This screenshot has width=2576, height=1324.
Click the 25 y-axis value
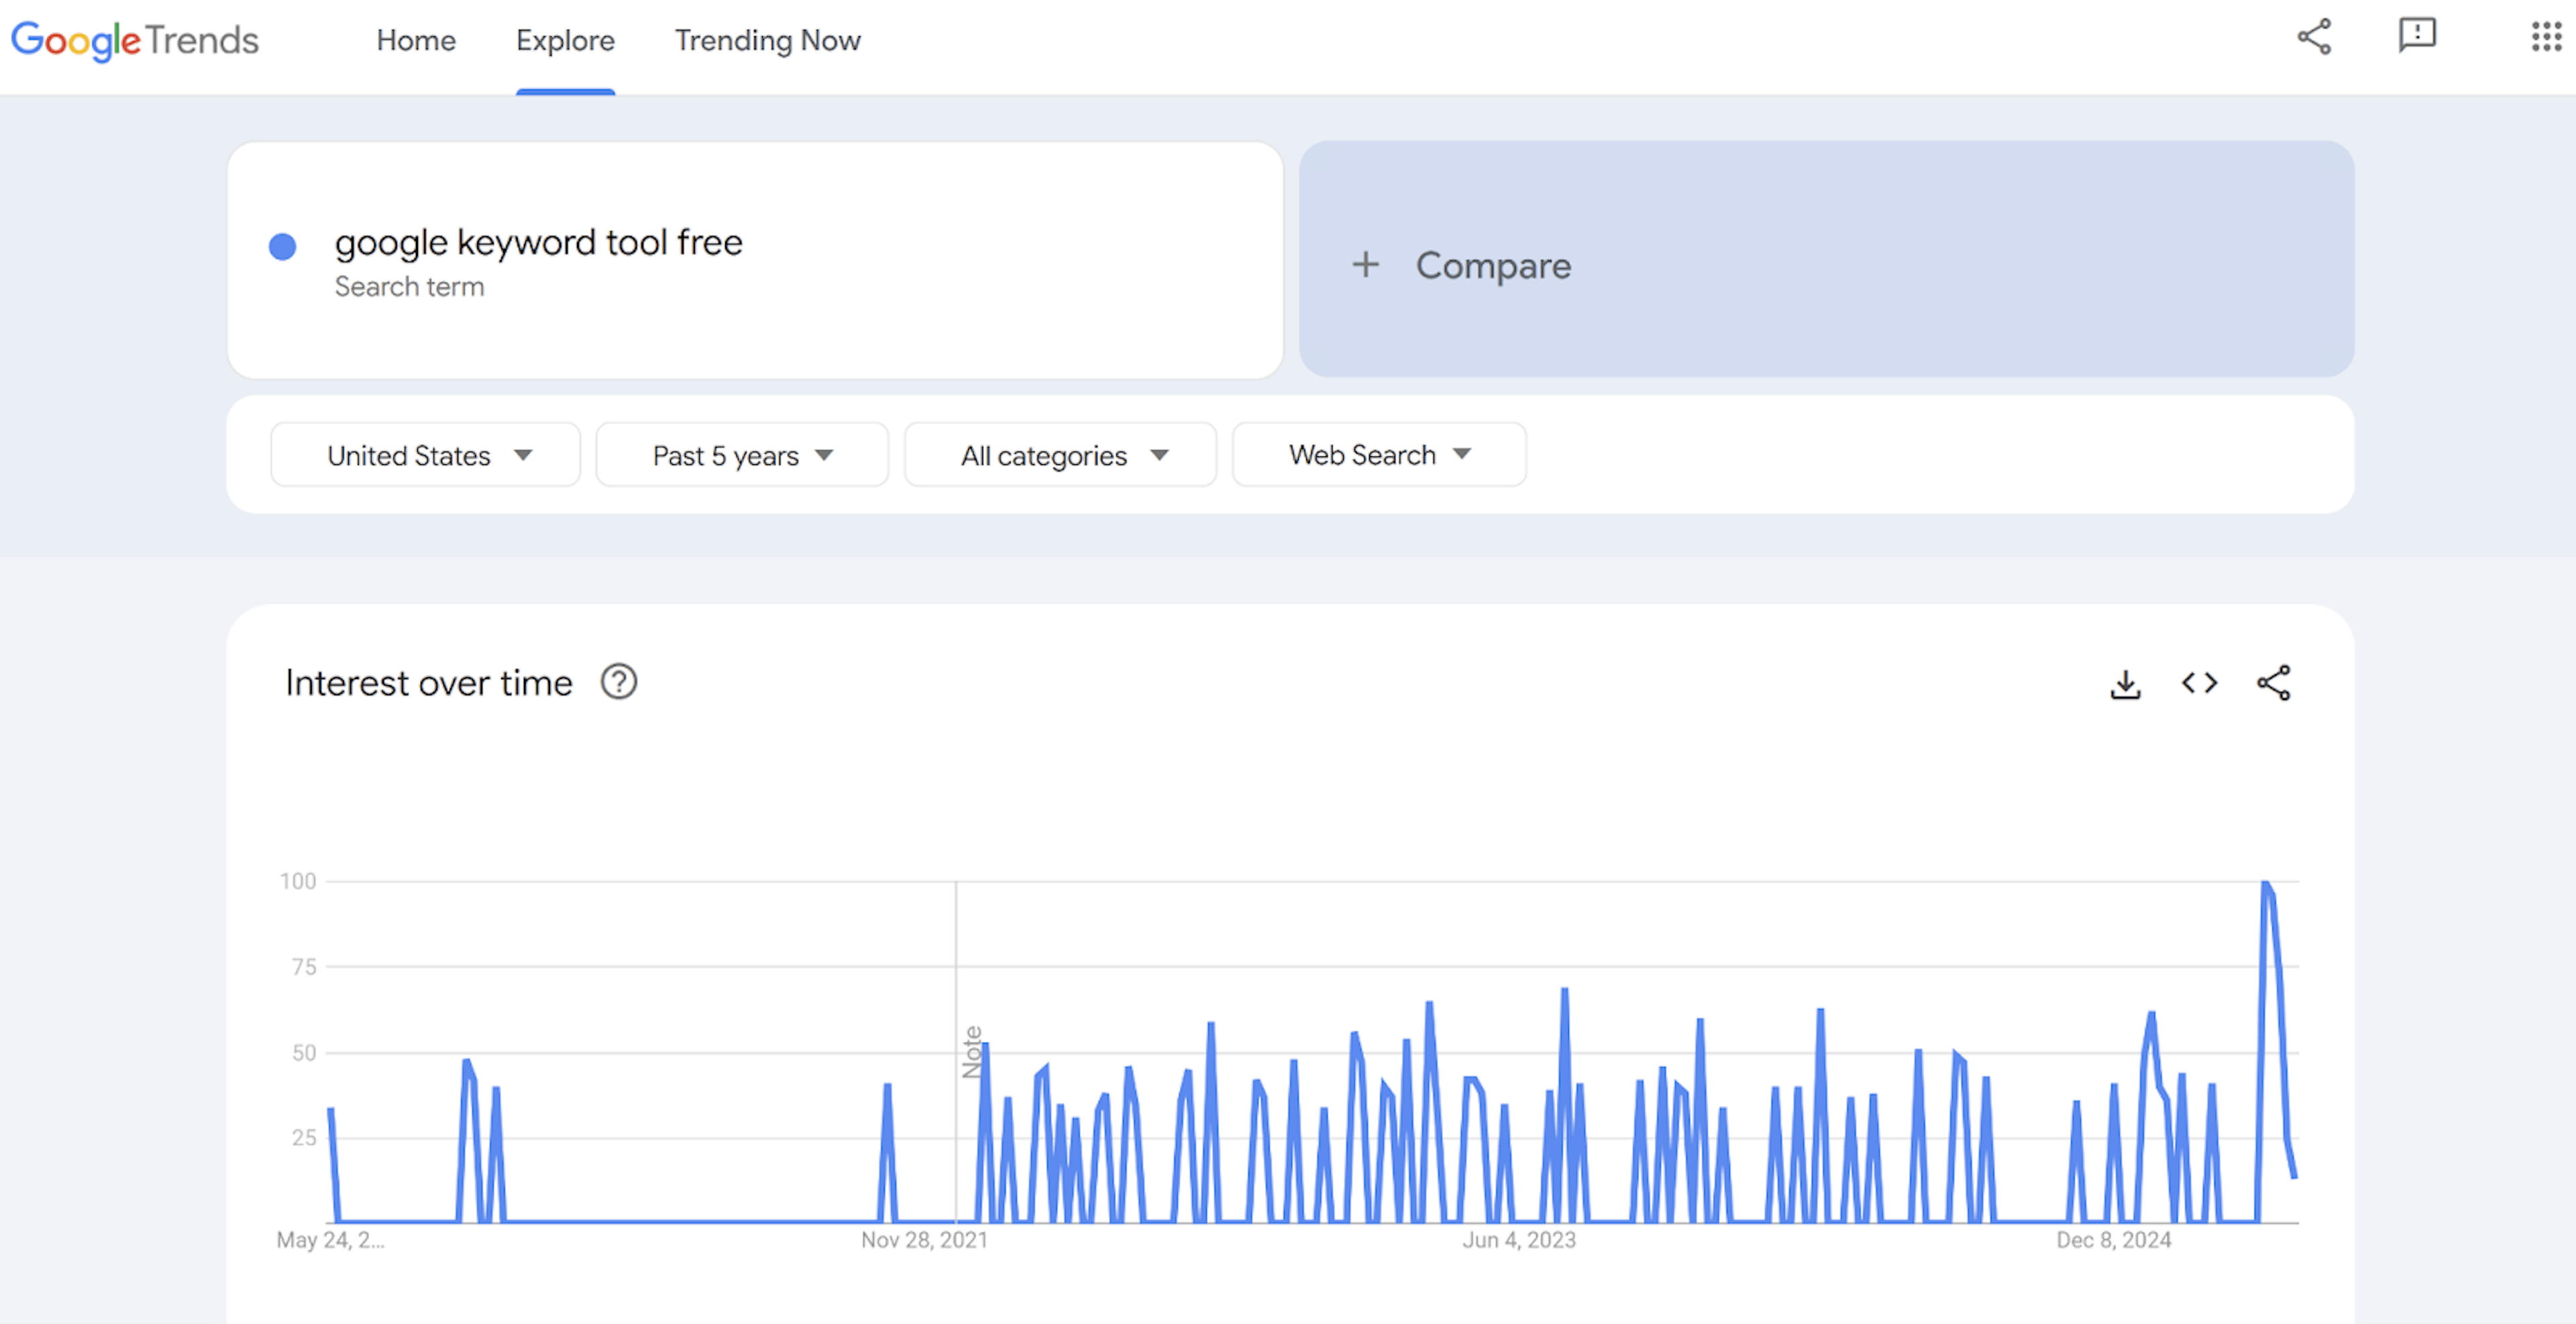tap(304, 1138)
